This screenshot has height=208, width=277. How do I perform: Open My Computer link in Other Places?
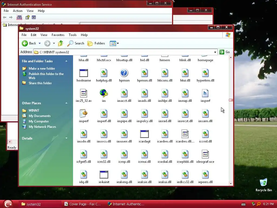[x=39, y=121]
